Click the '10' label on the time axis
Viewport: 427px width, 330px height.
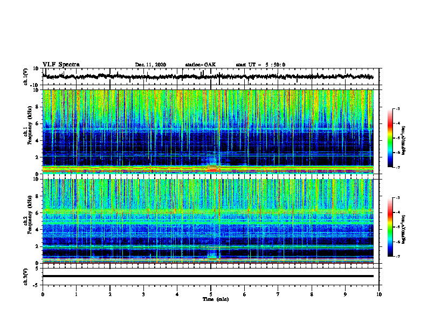(x=379, y=294)
